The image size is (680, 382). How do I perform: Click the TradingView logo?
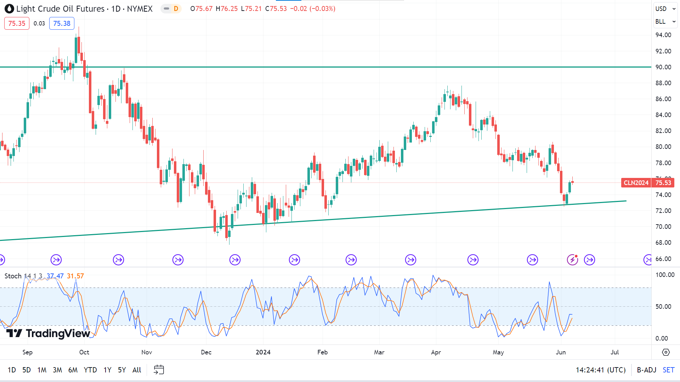[x=48, y=333]
